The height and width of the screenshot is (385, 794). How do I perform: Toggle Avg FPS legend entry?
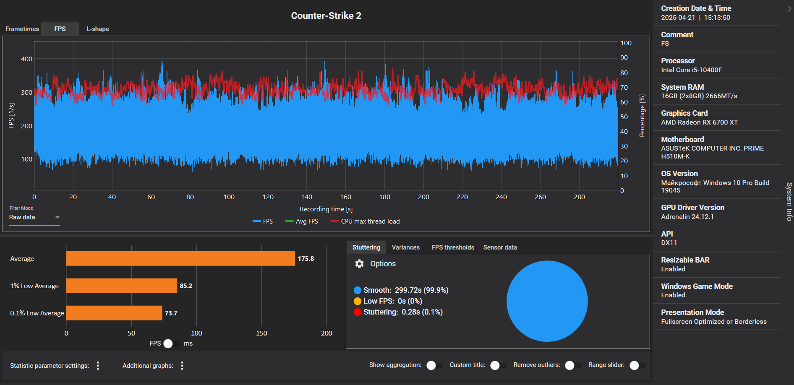click(302, 221)
